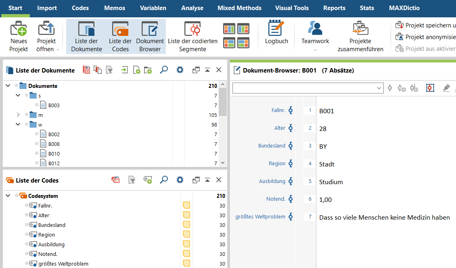Click the framed code-selection icon in Dokument-Browser
The width and height of the screenshot is (456, 268).
(x=430, y=88)
